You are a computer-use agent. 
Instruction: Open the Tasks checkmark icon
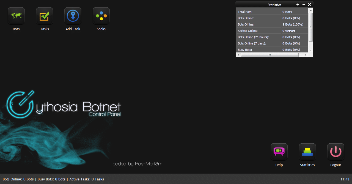click(x=45, y=16)
